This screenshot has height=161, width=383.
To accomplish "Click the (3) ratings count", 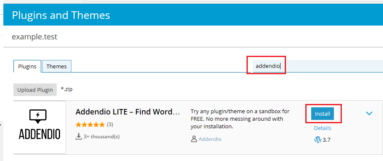I will coord(110,125).
